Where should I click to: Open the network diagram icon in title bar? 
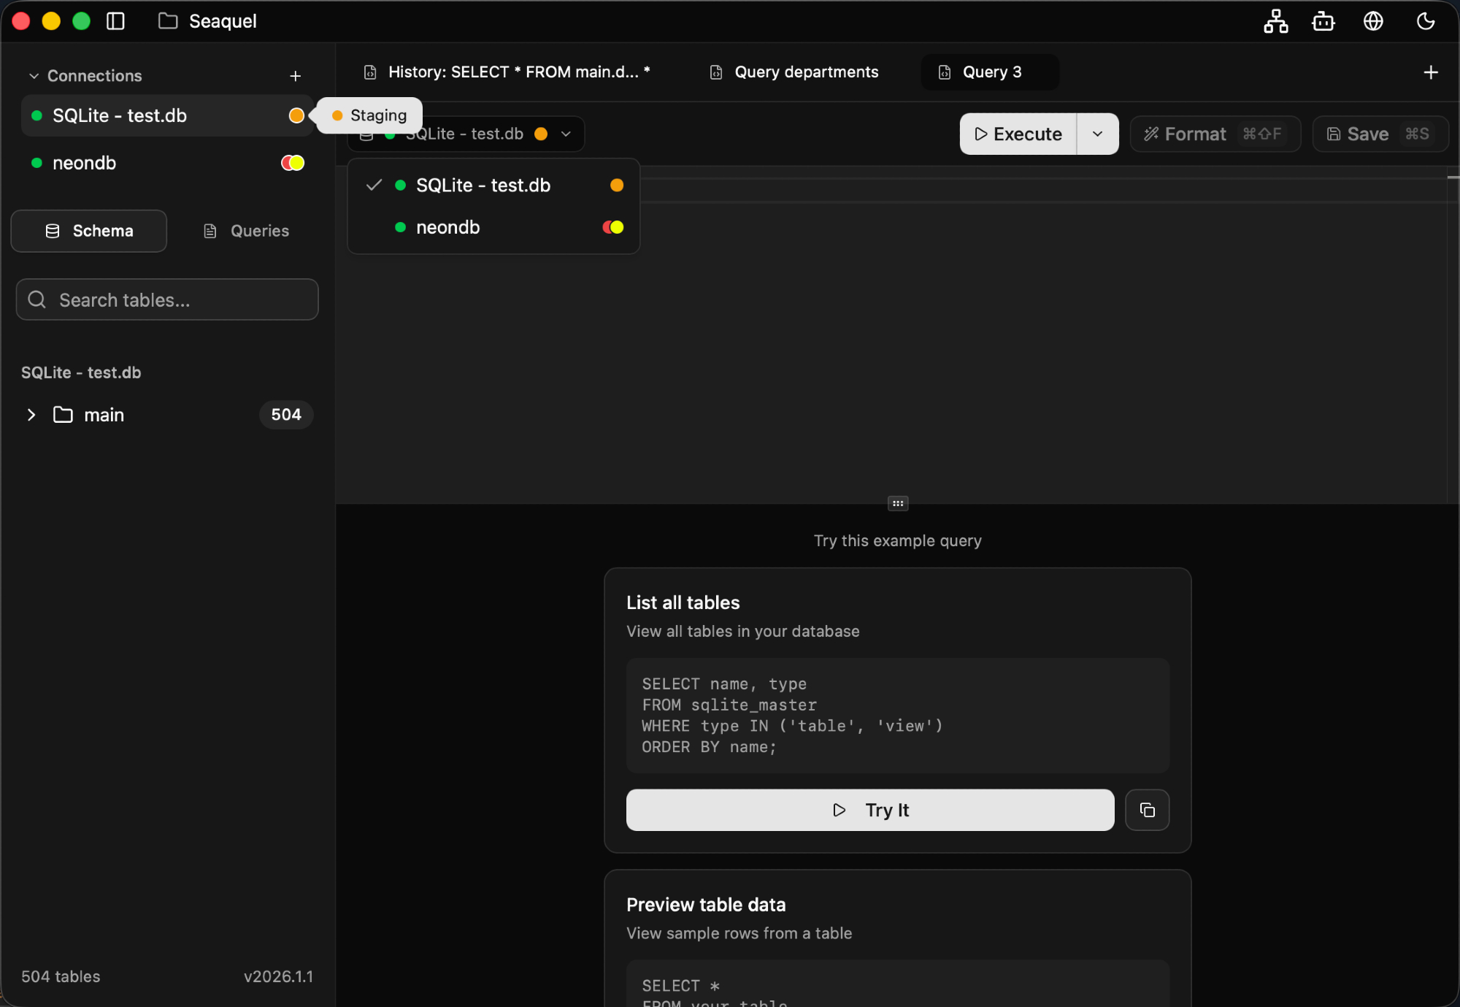1275,21
